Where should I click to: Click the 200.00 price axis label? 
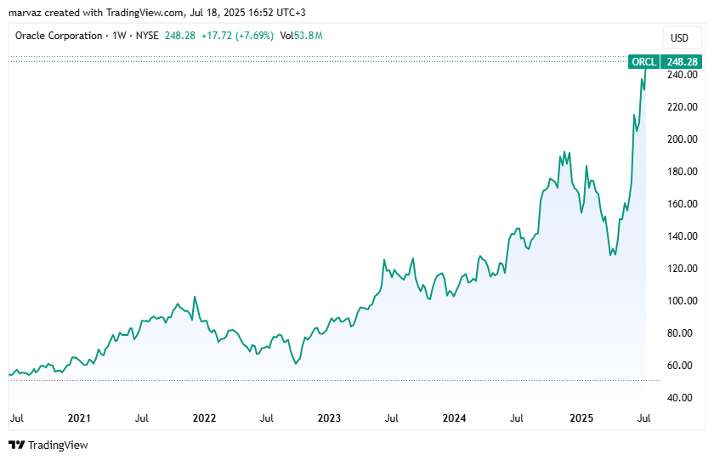tap(682, 139)
